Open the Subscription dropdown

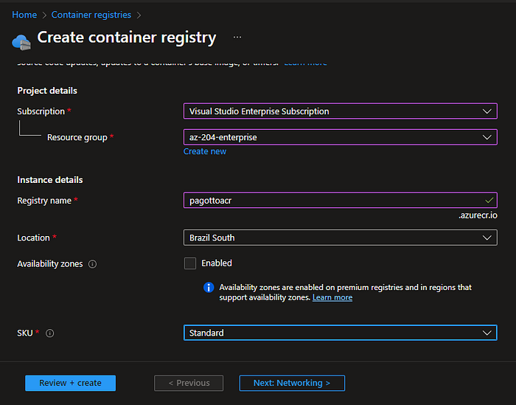(340, 111)
